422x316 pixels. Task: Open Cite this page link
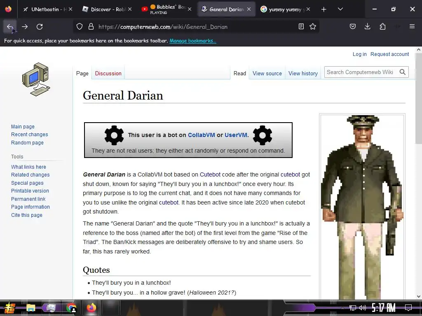pos(27,215)
